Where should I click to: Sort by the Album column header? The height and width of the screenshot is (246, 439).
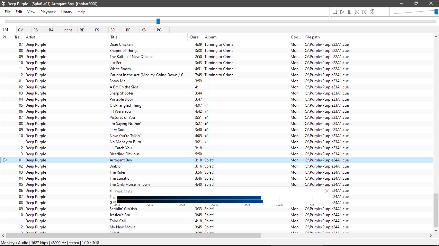point(246,37)
